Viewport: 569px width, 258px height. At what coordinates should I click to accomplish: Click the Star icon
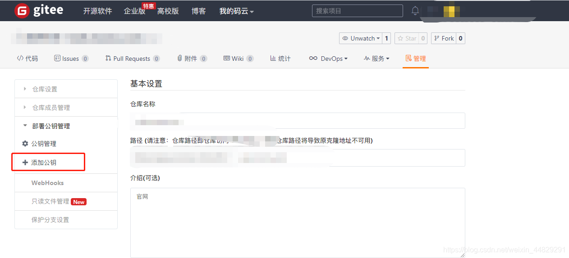pyautogui.click(x=400, y=38)
